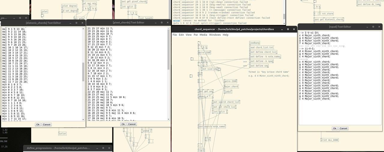384x152 pixels.
Task: Select the 'Major_chord' message box
Action: click(231, 87)
